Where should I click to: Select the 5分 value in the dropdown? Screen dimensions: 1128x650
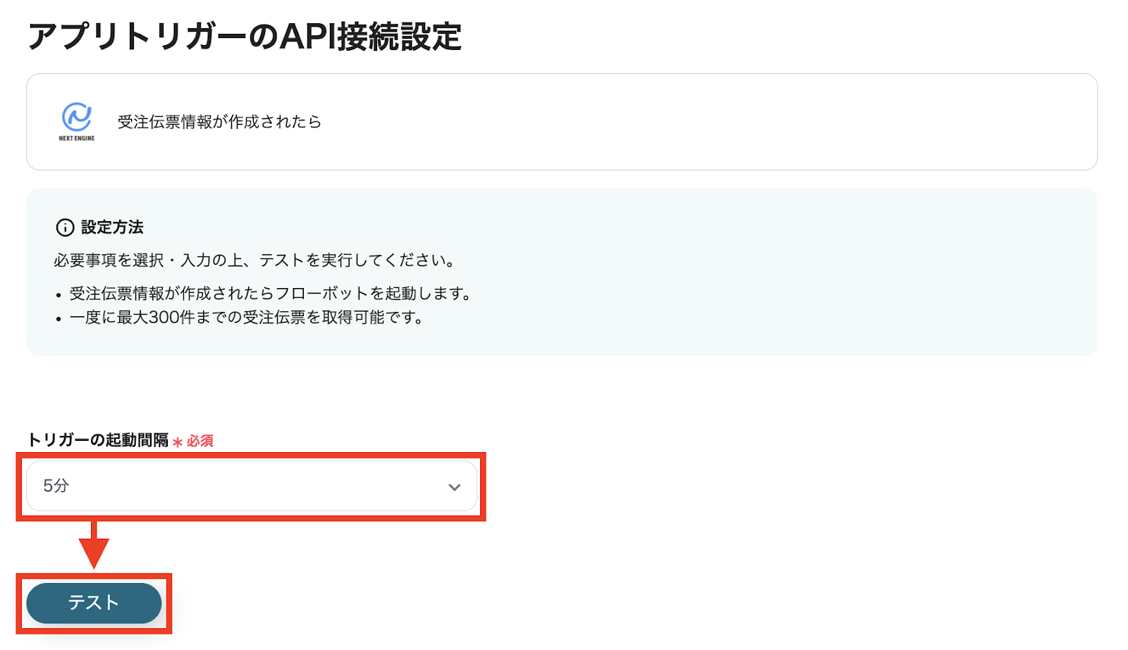click(x=56, y=486)
